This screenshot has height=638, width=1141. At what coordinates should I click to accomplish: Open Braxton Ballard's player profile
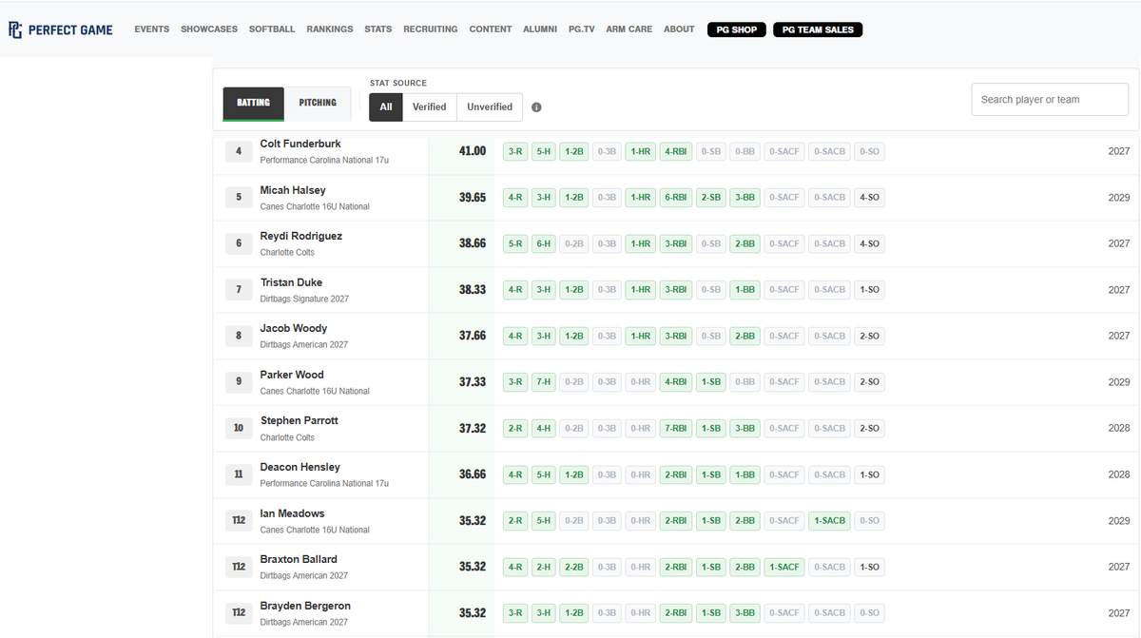[x=299, y=559]
